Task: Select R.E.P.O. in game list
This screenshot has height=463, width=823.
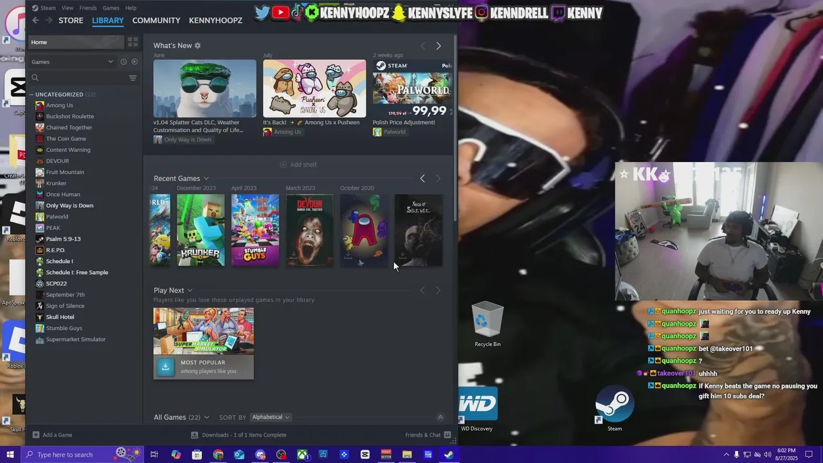Action: [56, 250]
